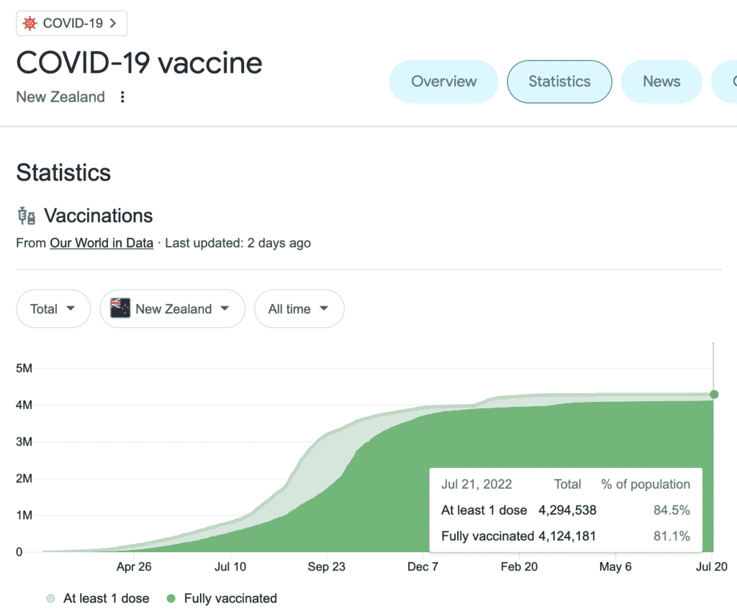The image size is (737, 614).
Task: Open the All time range dropdown
Action: tap(299, 309)
